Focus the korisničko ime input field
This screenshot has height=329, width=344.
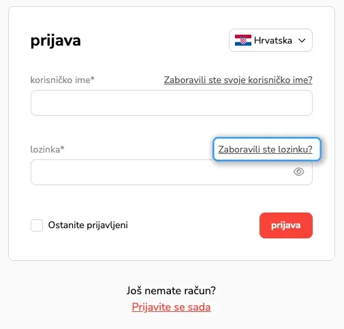pos(172,103)
